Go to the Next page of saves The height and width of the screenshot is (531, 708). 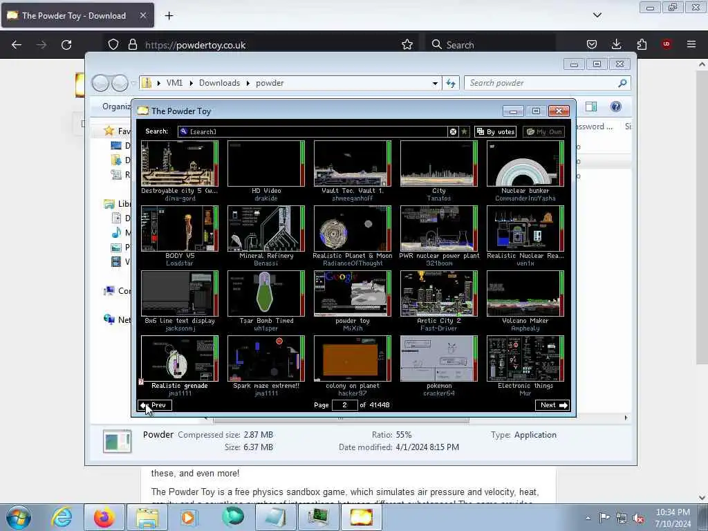(x=552, y=405)
